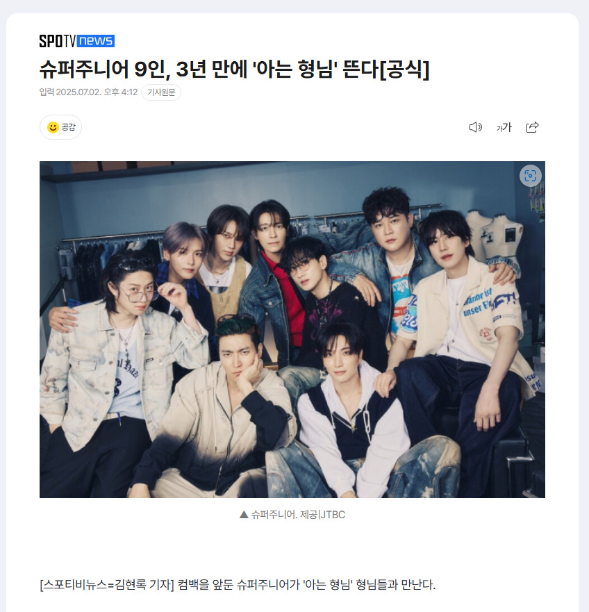Viewport: 589px width, 612px height.
Task: Click the yellow smiley emoji icon
Action: [53, 127]
